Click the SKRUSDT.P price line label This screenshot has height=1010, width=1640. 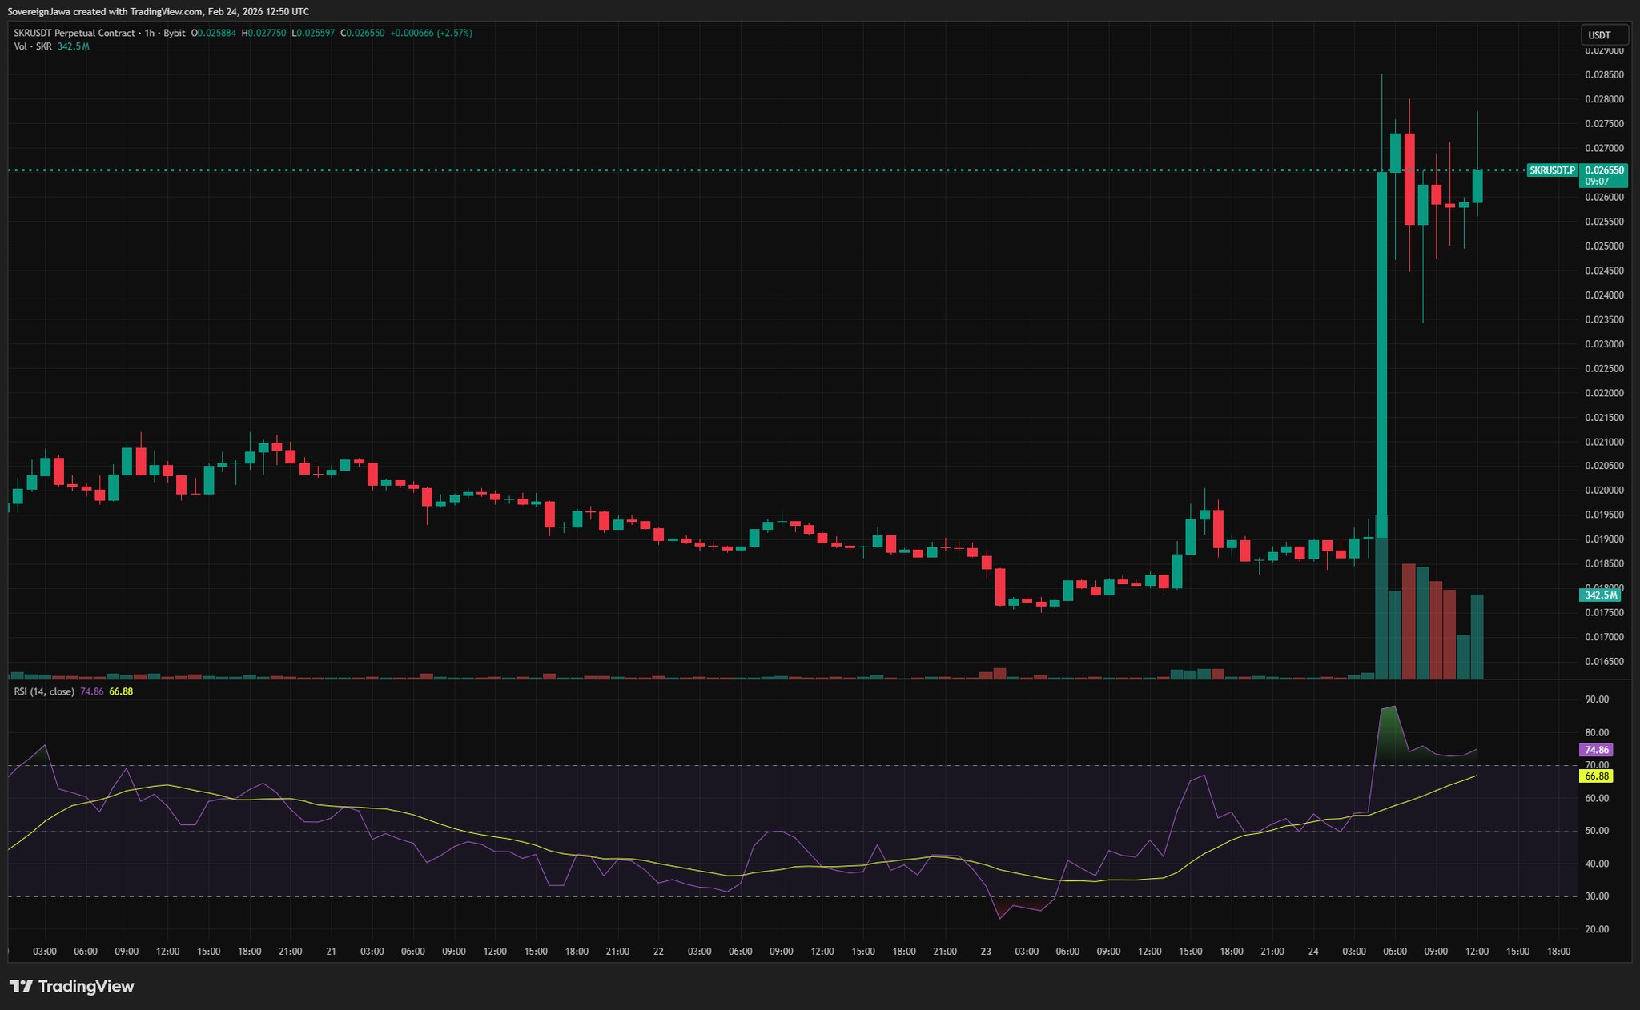pos(1552,170)
